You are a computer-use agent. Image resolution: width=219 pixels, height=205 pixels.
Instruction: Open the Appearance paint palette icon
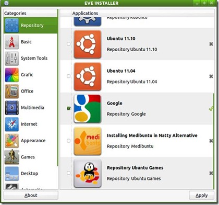pos(12,141)
